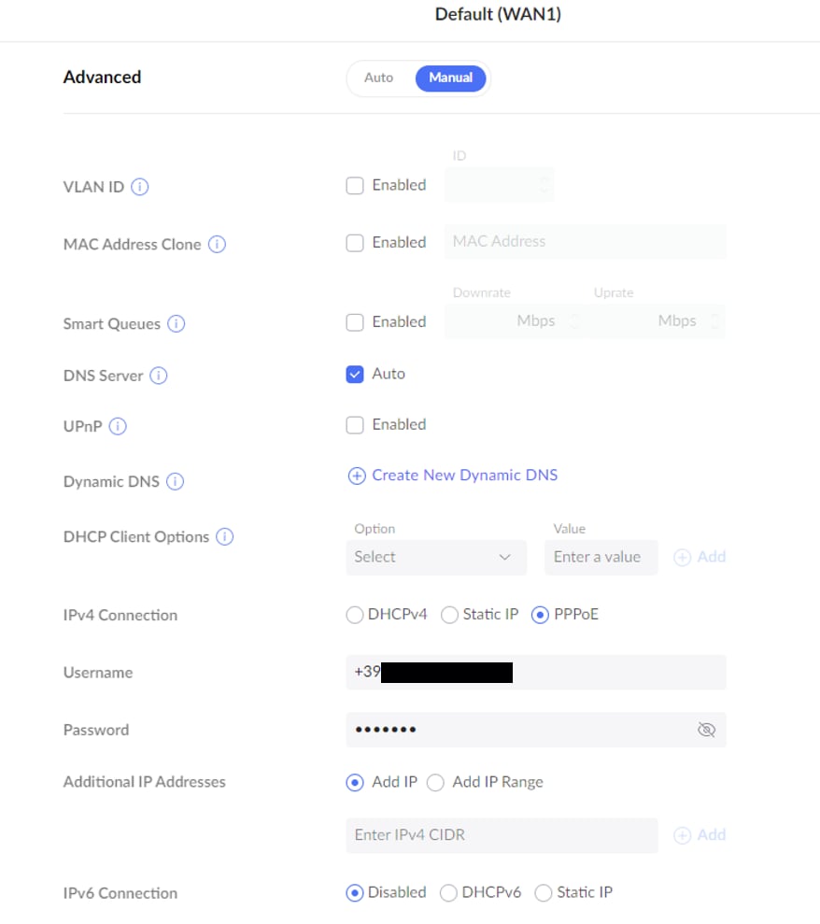820x924 pixels.
Task: Enable the UPnP checkbox
Action: pos(355,425)
